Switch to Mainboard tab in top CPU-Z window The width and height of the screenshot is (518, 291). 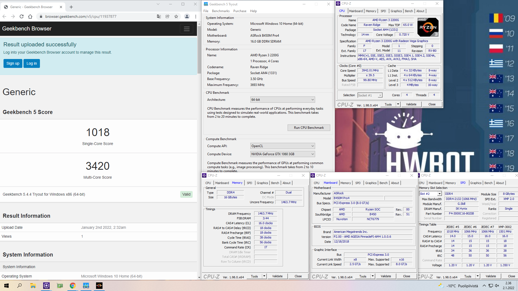356,11
